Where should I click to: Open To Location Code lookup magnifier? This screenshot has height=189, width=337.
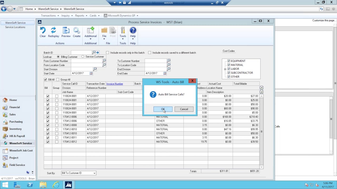coord(168,65)
